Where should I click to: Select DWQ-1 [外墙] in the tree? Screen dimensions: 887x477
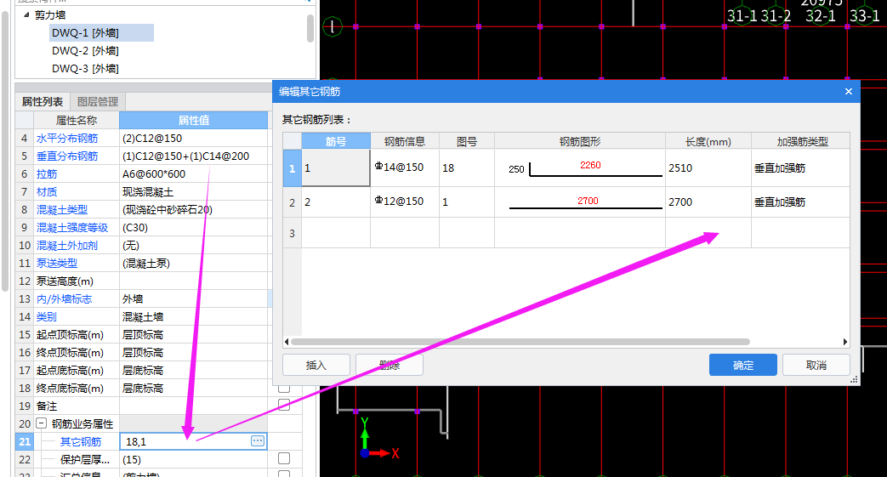(x=85, y=33)
